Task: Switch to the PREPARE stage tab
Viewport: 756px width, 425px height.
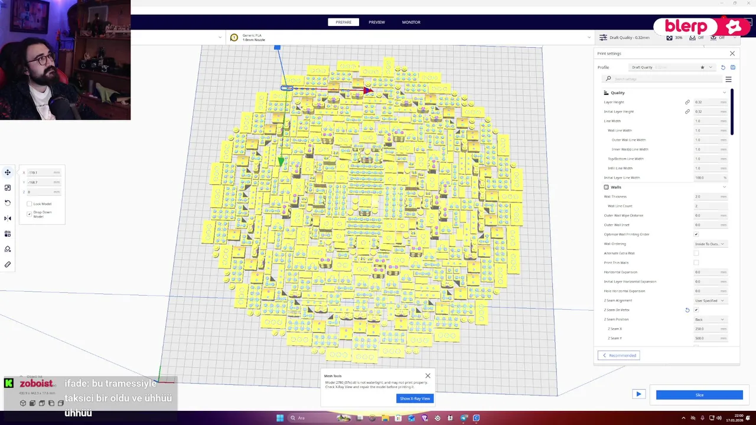Action: tap(343, 22)
